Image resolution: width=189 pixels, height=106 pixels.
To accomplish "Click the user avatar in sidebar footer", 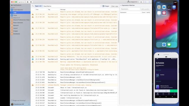I will (x=12, y=104).
